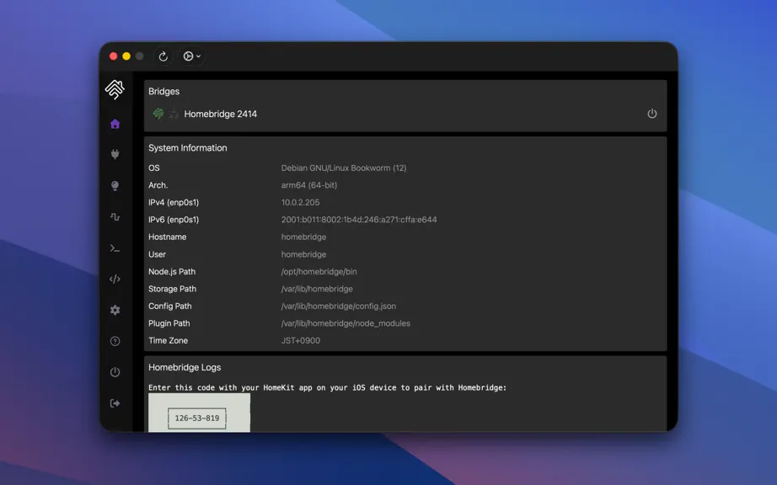777x485 pixels.
Task: Click the Node.js Path label
Action: click(x=172, y=272)
